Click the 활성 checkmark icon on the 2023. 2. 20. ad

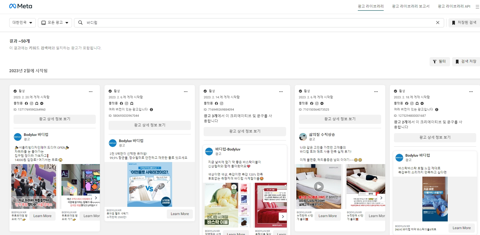15,91
